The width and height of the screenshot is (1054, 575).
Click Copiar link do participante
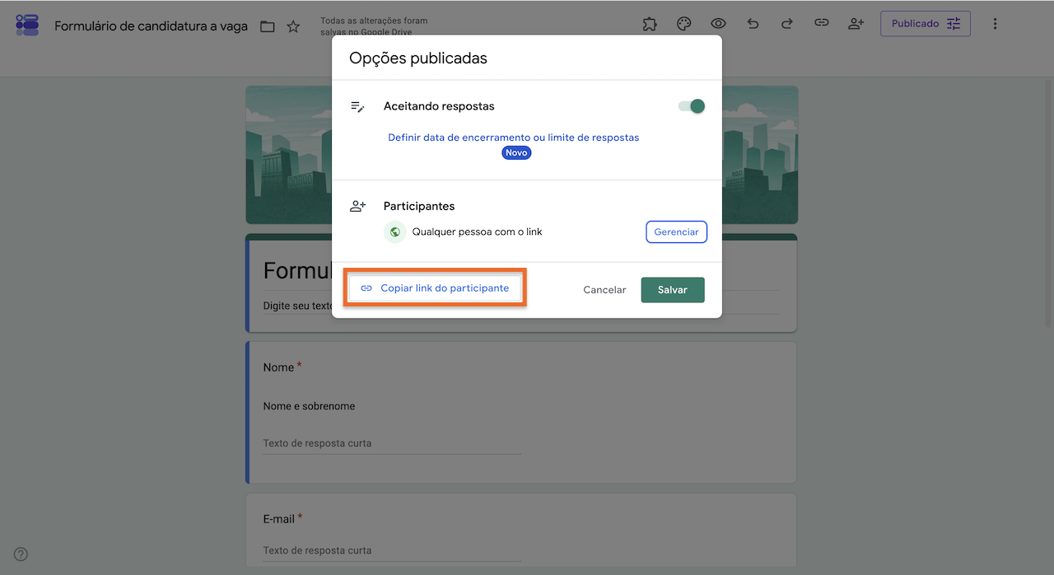pyautogui.click(x=435, y=288)
